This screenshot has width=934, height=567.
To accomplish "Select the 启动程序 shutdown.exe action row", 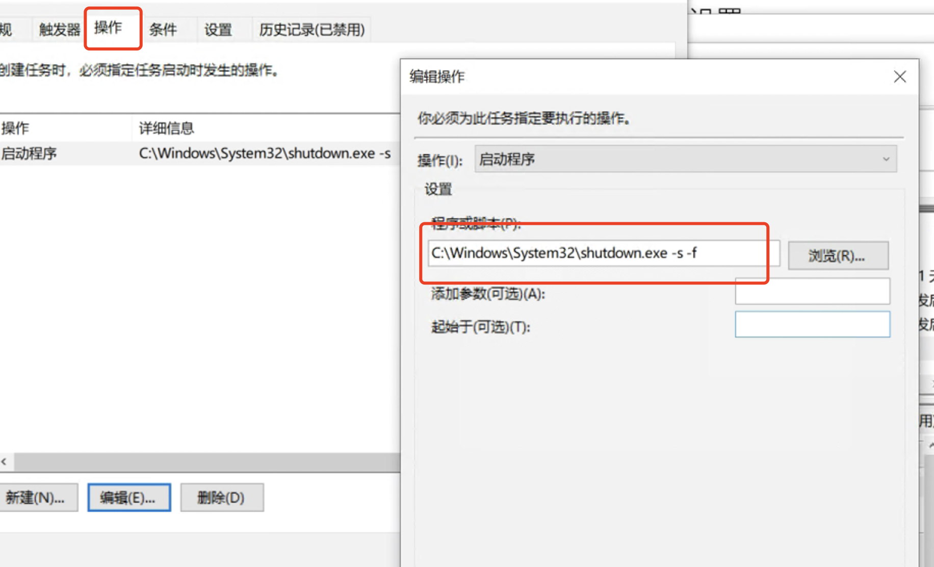I will (194, 153).
